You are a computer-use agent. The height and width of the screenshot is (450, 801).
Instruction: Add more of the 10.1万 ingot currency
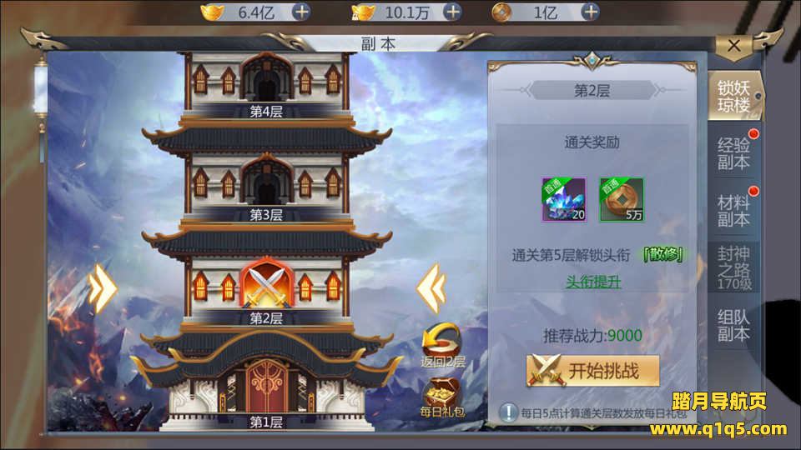coord(452,12)
